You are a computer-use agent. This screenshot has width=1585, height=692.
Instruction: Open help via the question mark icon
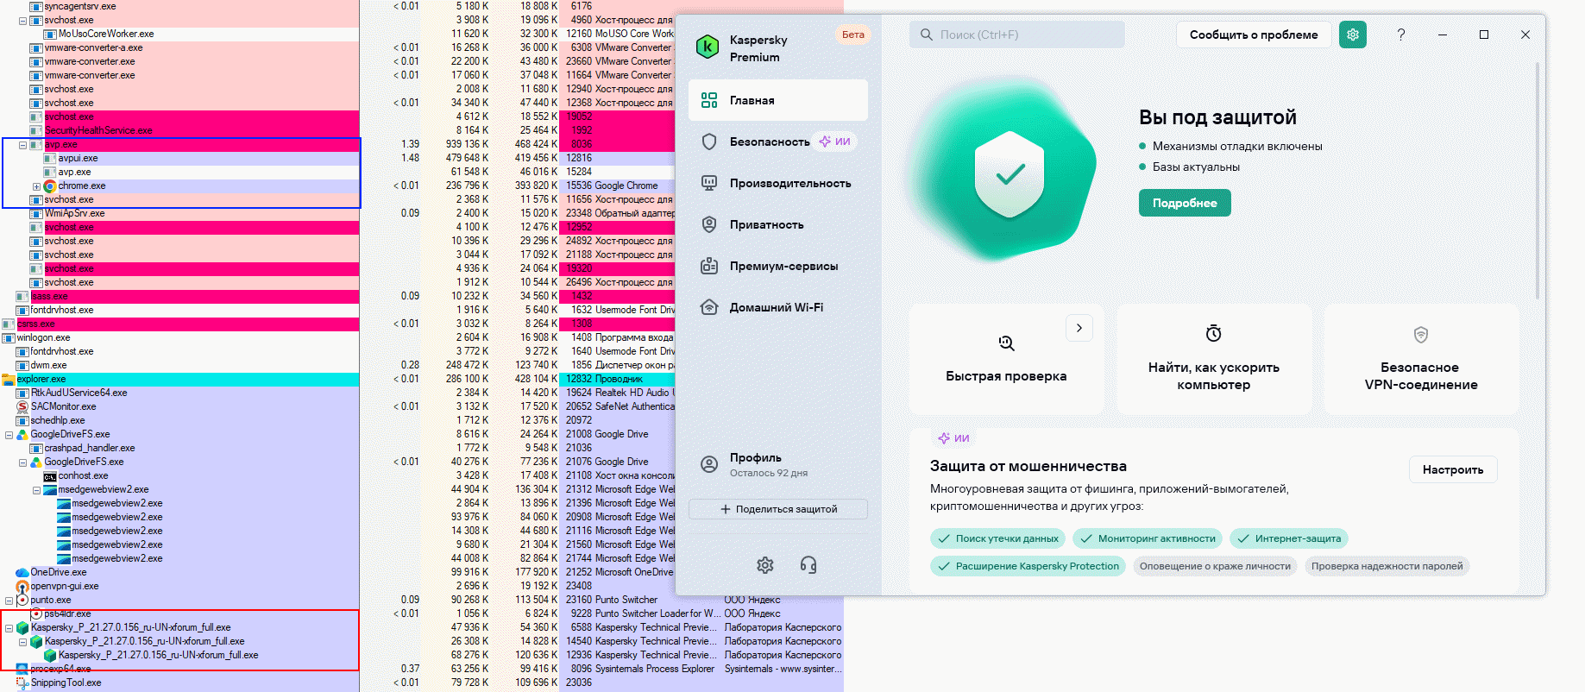1401,35
